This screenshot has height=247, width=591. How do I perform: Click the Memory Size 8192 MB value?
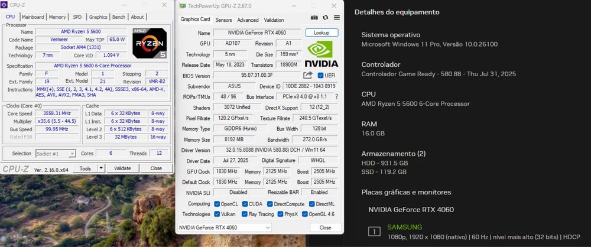pyautogui.click(x=233, y=139)
